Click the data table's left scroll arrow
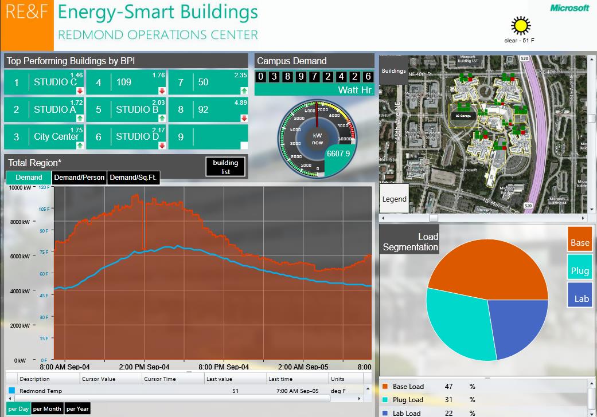The width and height of the screenshot is (597, 417). click(10, 398)
